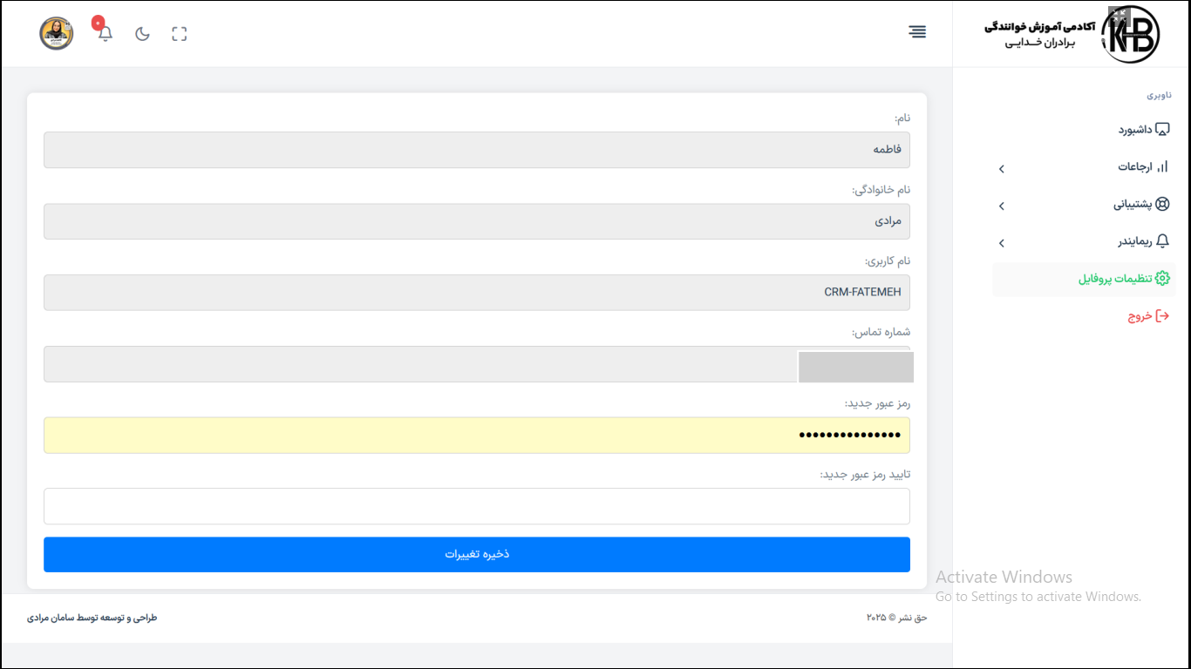Image resolution: width=1191 pixels, height=669 pixels.
Task: Open the user profile avatar
Action: click(x=57, y=34)
